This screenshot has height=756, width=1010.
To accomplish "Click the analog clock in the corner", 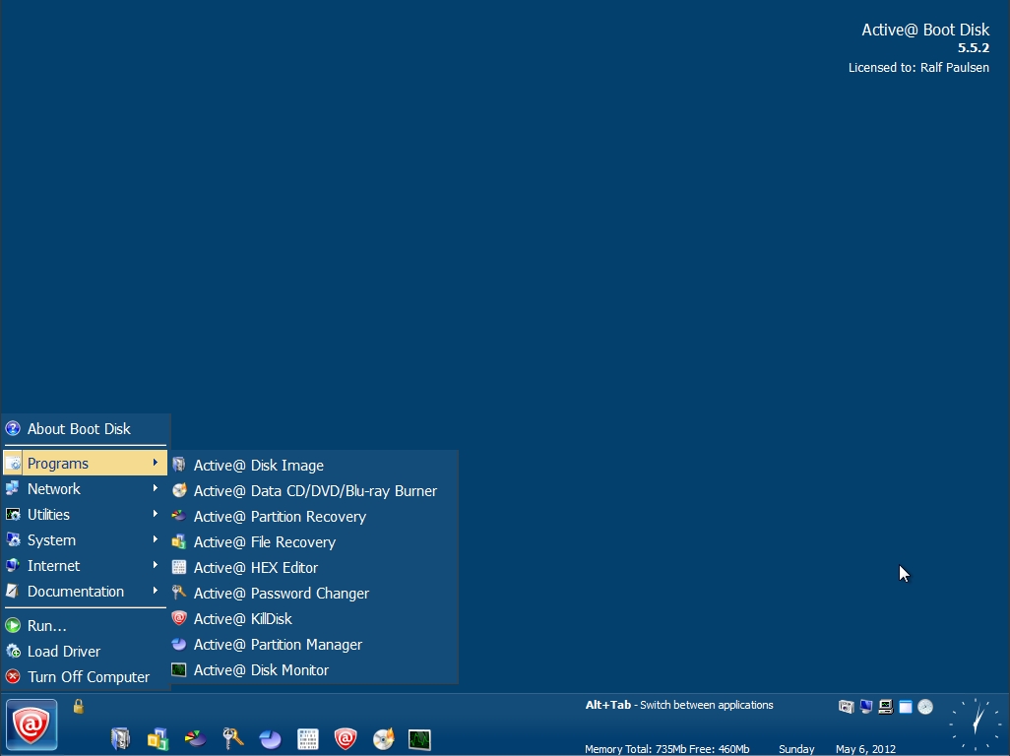I will click(x=974, y=724).
